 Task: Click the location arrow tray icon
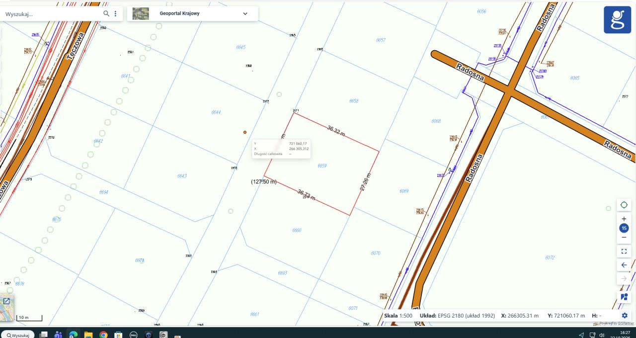[x=581, y=336]
